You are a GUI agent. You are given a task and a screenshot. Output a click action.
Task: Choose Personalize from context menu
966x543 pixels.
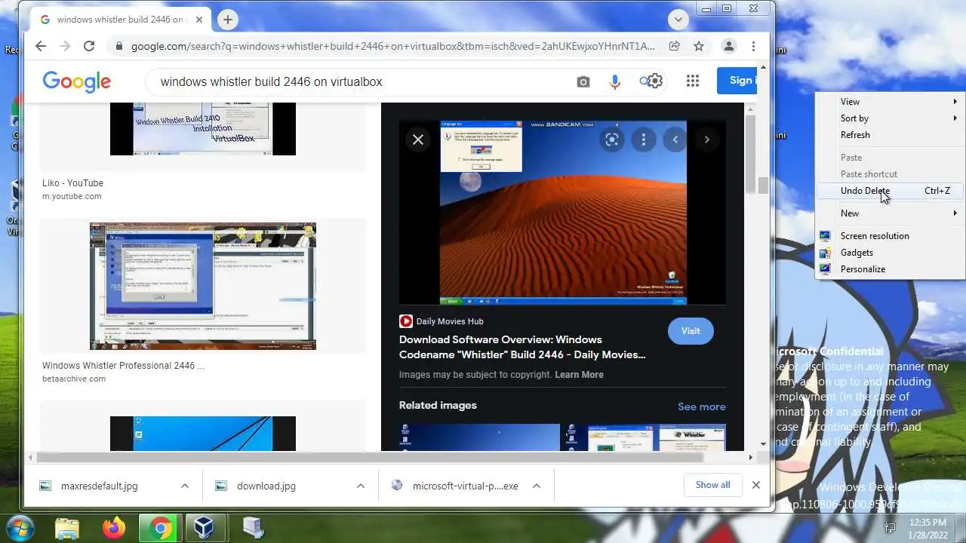[890, 269]
